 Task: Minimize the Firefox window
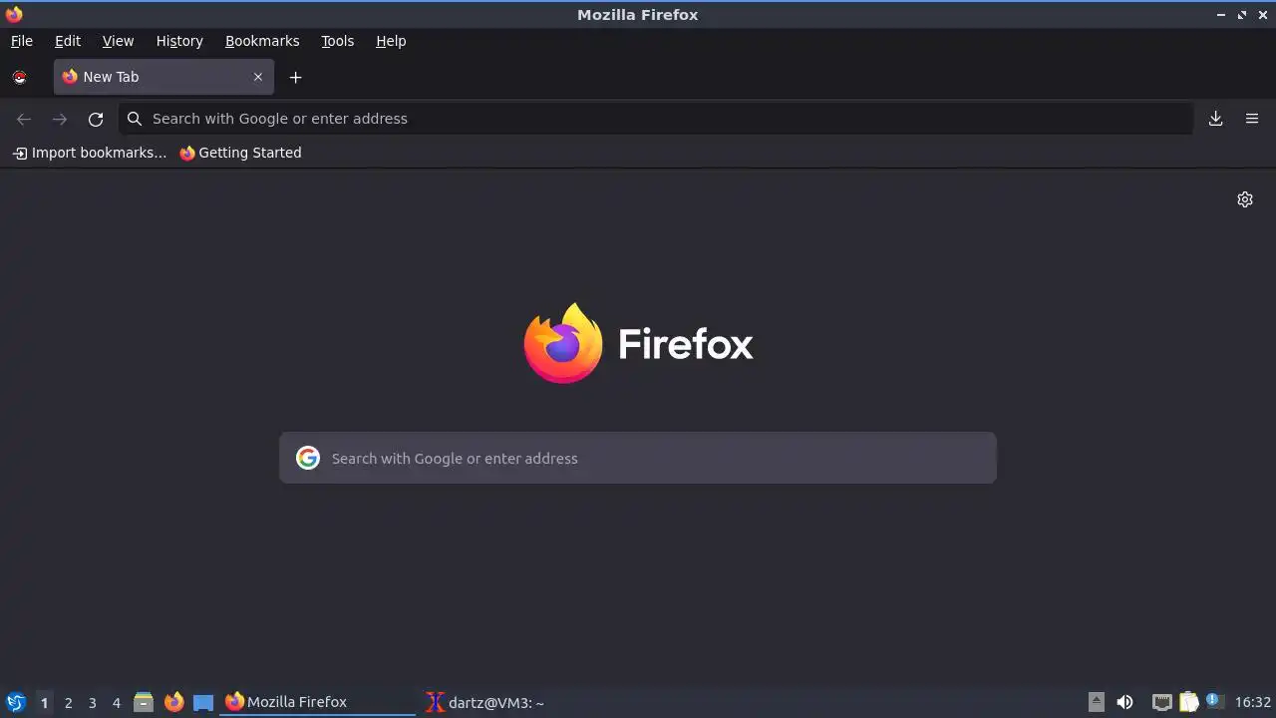[x=1221, y=15]
